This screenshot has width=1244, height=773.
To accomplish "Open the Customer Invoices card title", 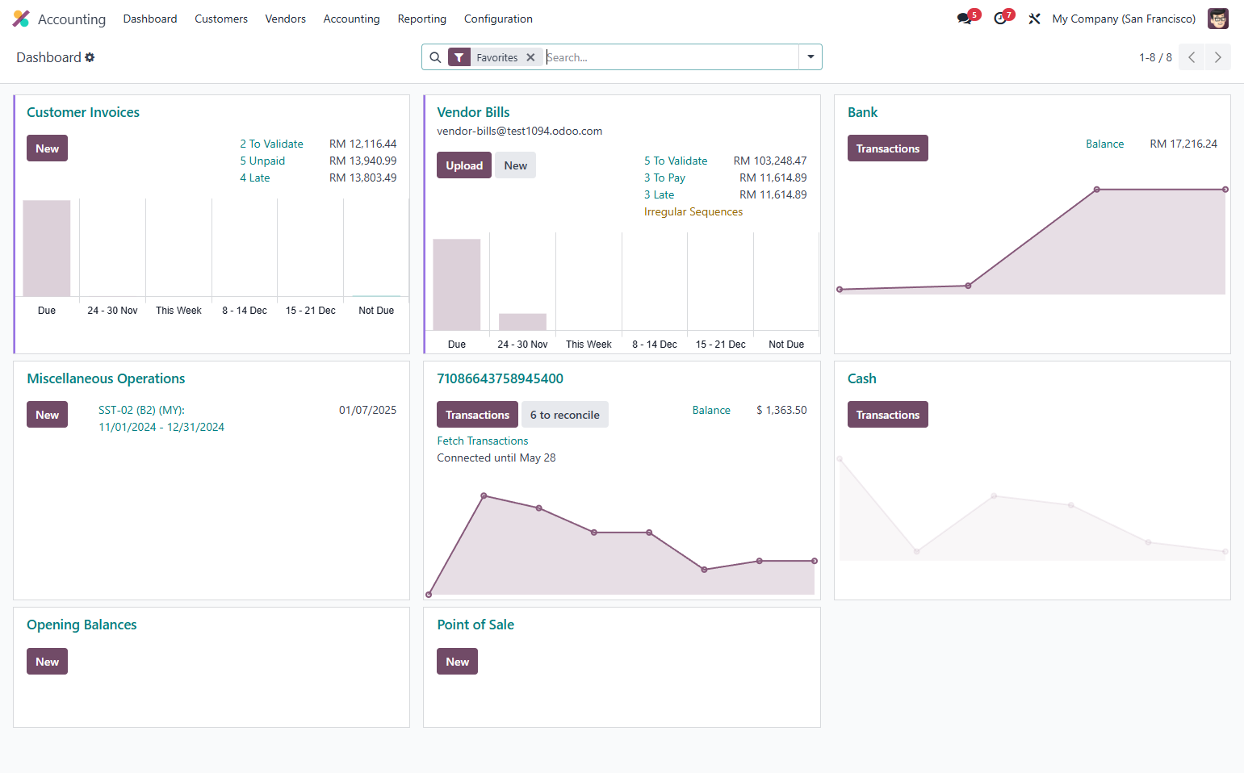I will click(83, 112).
